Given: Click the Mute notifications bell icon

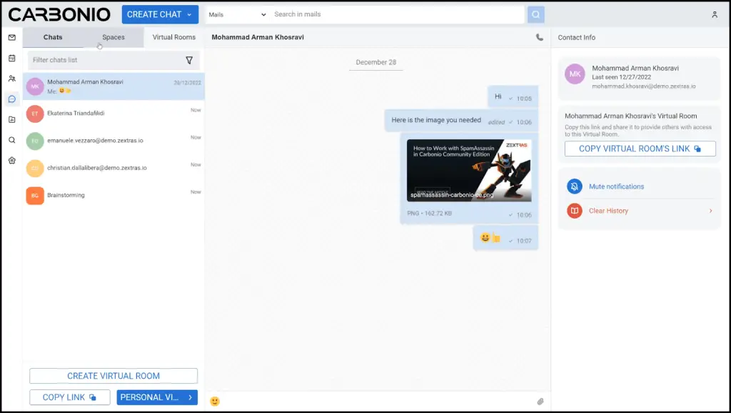Looking at the screenshot, I should point(575,186).
